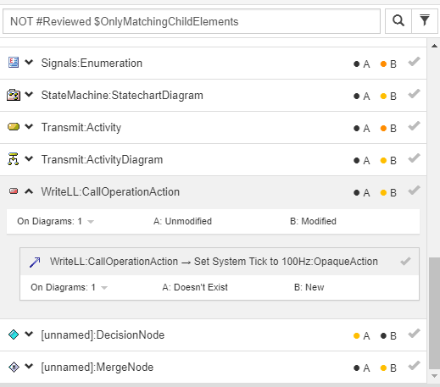This screenshot has width=440, height=387.
Task: Click the NOT #Reviewed search input field
Action: pyautogui.click(x=192, y=21)
